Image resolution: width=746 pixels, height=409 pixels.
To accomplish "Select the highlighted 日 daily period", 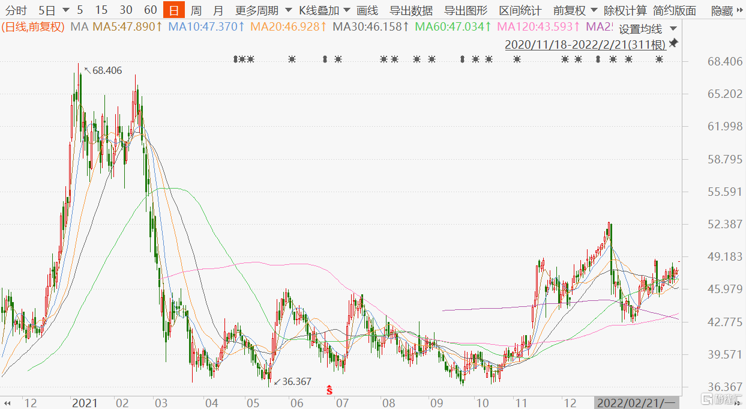I will [173, 10].
